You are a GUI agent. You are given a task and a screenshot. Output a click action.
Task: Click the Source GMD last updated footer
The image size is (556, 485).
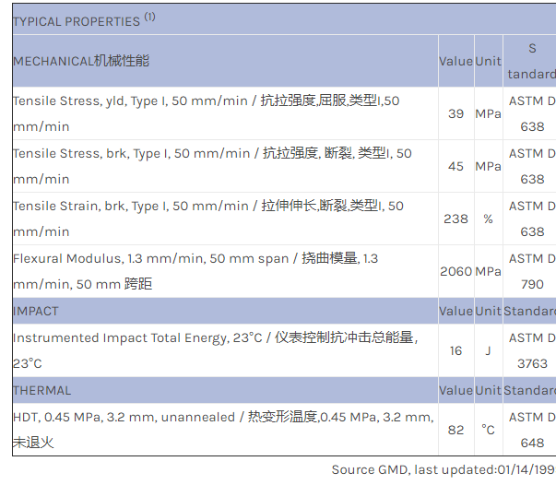coord(443,469)
